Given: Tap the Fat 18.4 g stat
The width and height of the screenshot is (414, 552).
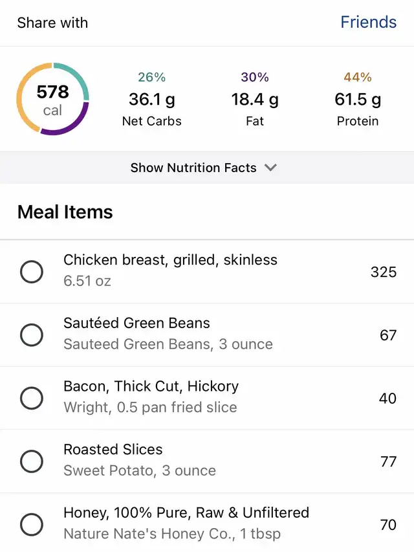Looking at the screenshot, I should tap(255, 100).
